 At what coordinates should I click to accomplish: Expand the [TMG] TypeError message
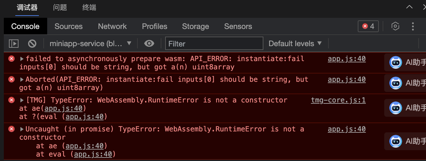coord(22,100)
